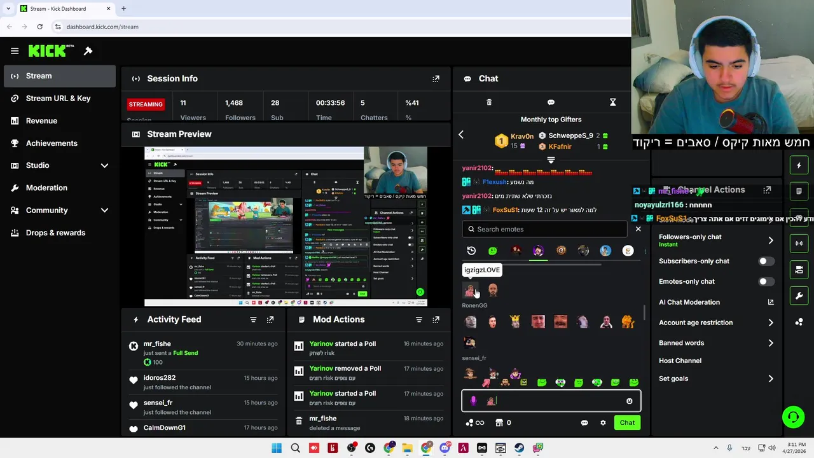Screen dimensions: 814x458
Task: Click the chat bubble icon beside settings gear
Action: (x=584, y=423)
